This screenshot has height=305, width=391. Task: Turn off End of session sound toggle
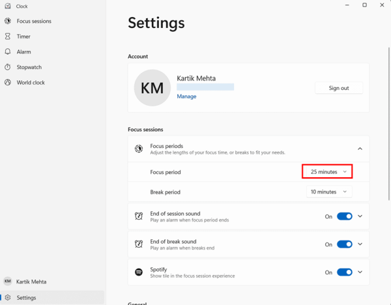(344, 216)
